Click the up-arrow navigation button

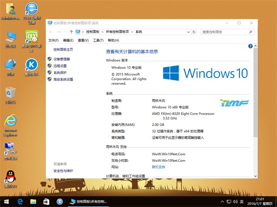coord(71,32)
